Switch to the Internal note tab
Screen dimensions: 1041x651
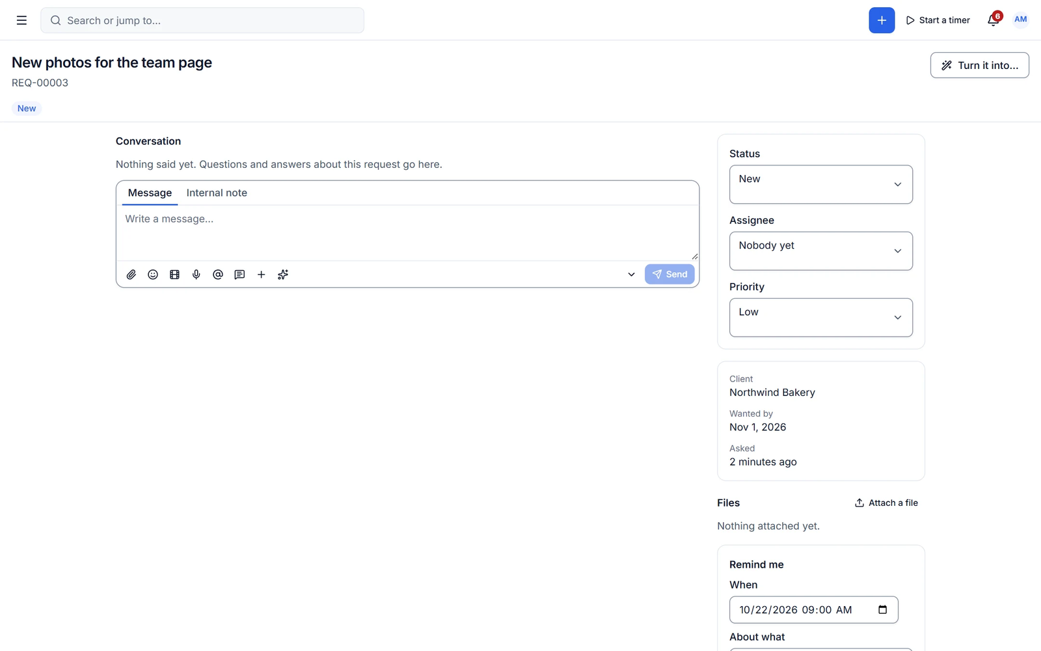click(217, 193)
